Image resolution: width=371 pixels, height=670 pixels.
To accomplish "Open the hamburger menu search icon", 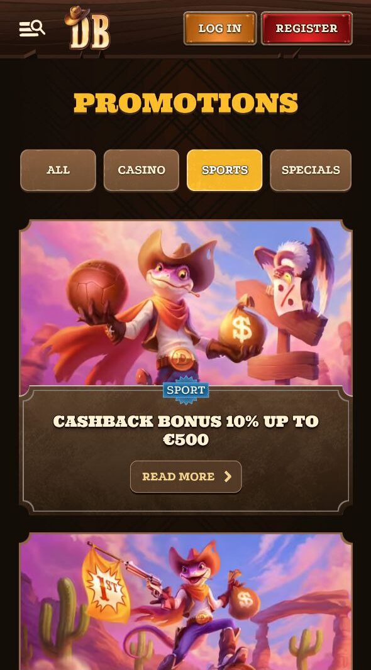I will 32,28.
